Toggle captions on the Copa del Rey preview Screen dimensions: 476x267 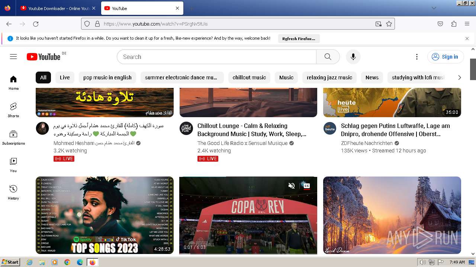[306, 186]
